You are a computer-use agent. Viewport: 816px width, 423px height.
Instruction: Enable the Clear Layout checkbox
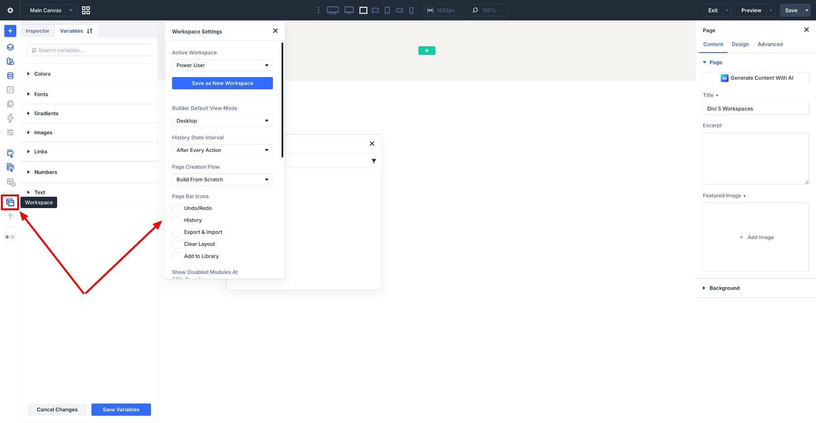pyautogui.click(x=176, y=244)
